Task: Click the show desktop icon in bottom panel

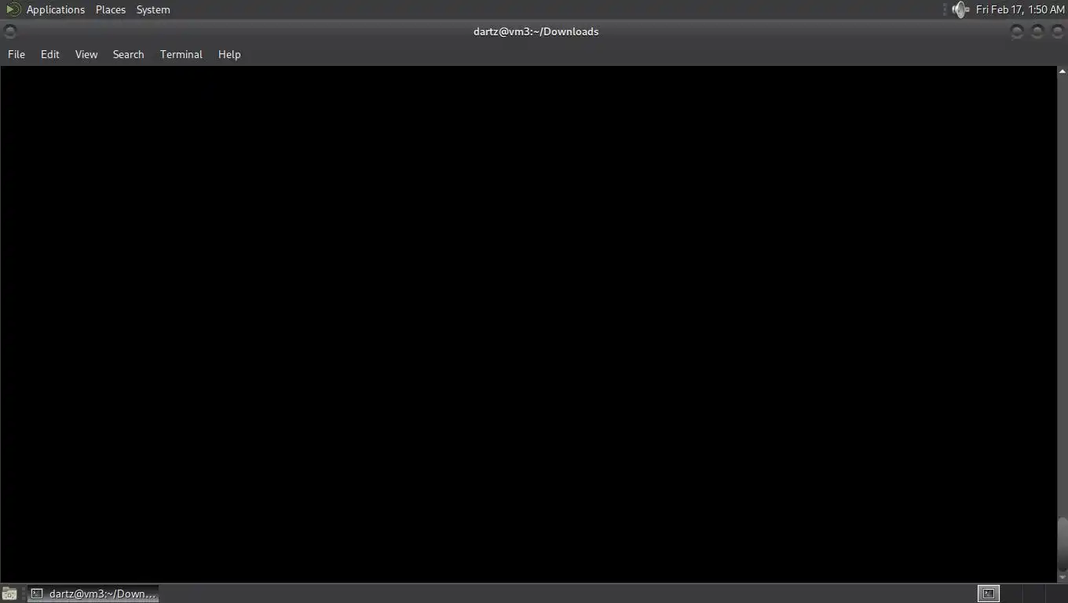Action: tap(9, 594)
